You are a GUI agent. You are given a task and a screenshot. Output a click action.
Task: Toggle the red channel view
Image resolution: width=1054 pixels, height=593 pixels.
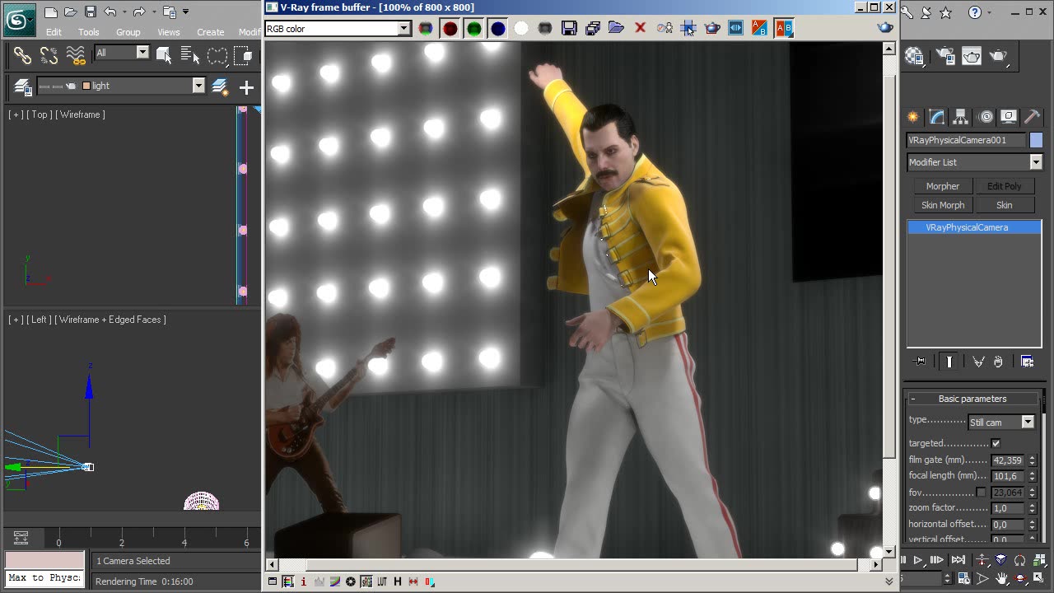[x=450, y=29]
